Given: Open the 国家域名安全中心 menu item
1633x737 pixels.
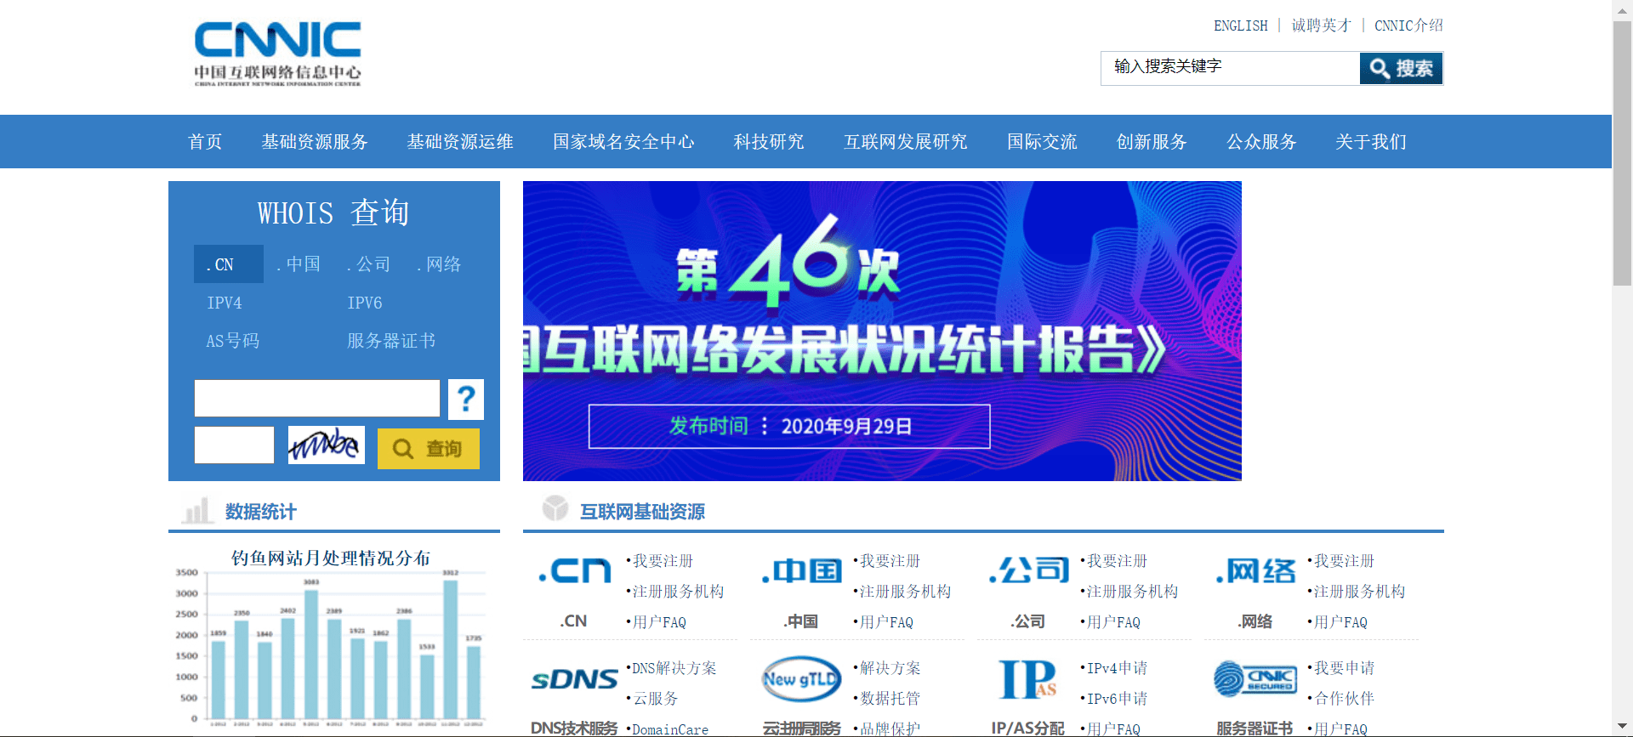Looking at the screenshot, I should coord(623,142).
